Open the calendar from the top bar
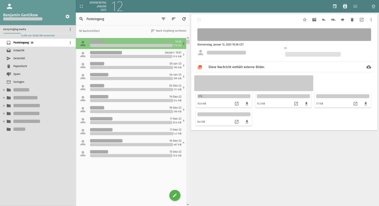Image resolution: width=379 pixels, height=206 pixels. tap(335, 6)
